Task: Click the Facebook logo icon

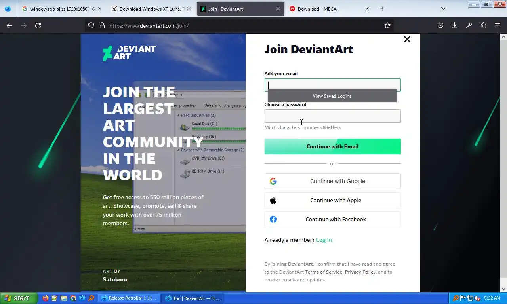Action: (x=273, y=219)
